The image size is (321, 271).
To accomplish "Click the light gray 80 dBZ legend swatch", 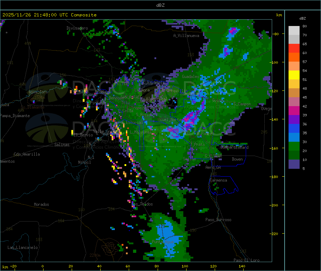I will pyautogui.click(x=294, y=31).
